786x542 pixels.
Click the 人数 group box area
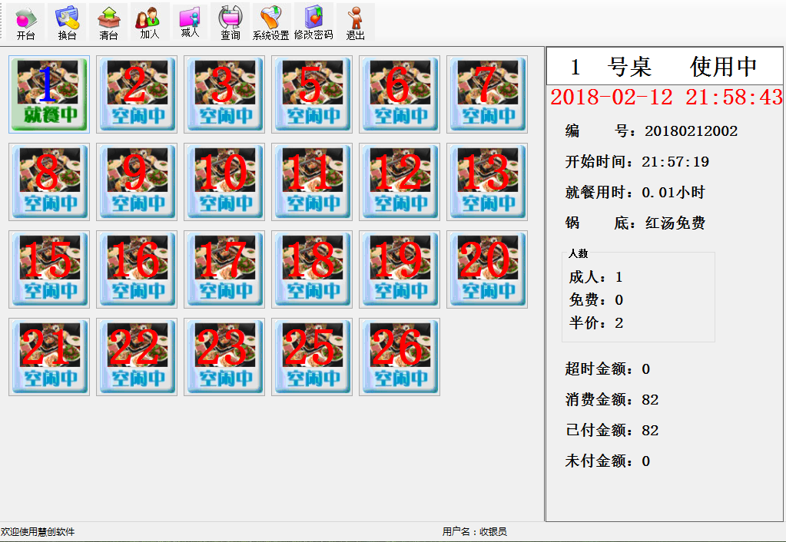(x=638, y=296)
